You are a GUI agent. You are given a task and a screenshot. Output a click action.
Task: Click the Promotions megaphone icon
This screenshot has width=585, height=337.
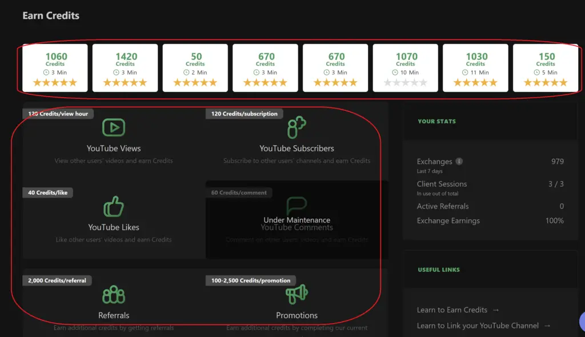pos(296,294)
